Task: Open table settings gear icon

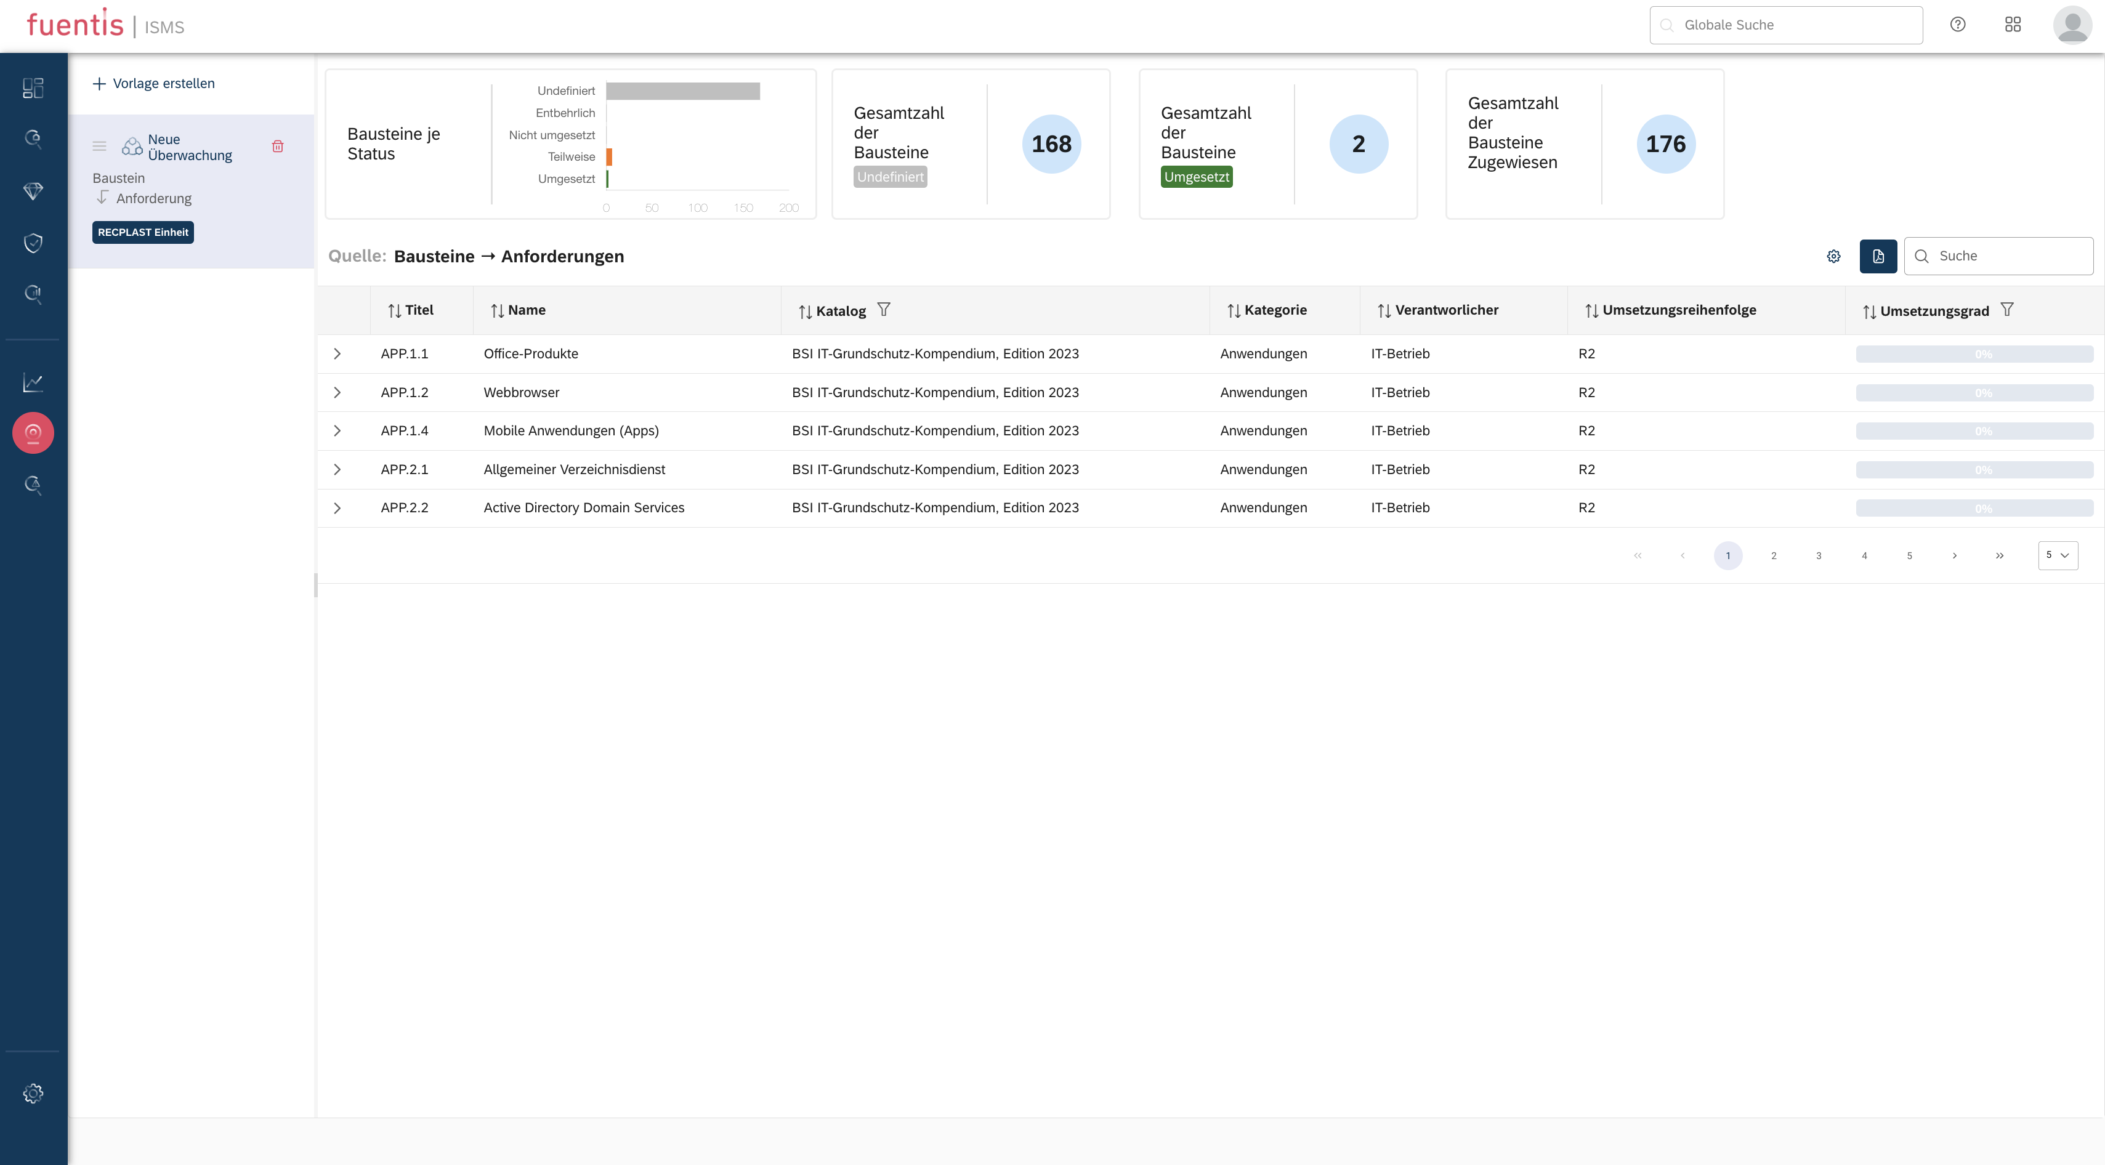Action: pyautogui.click(x=1833, y=256)
